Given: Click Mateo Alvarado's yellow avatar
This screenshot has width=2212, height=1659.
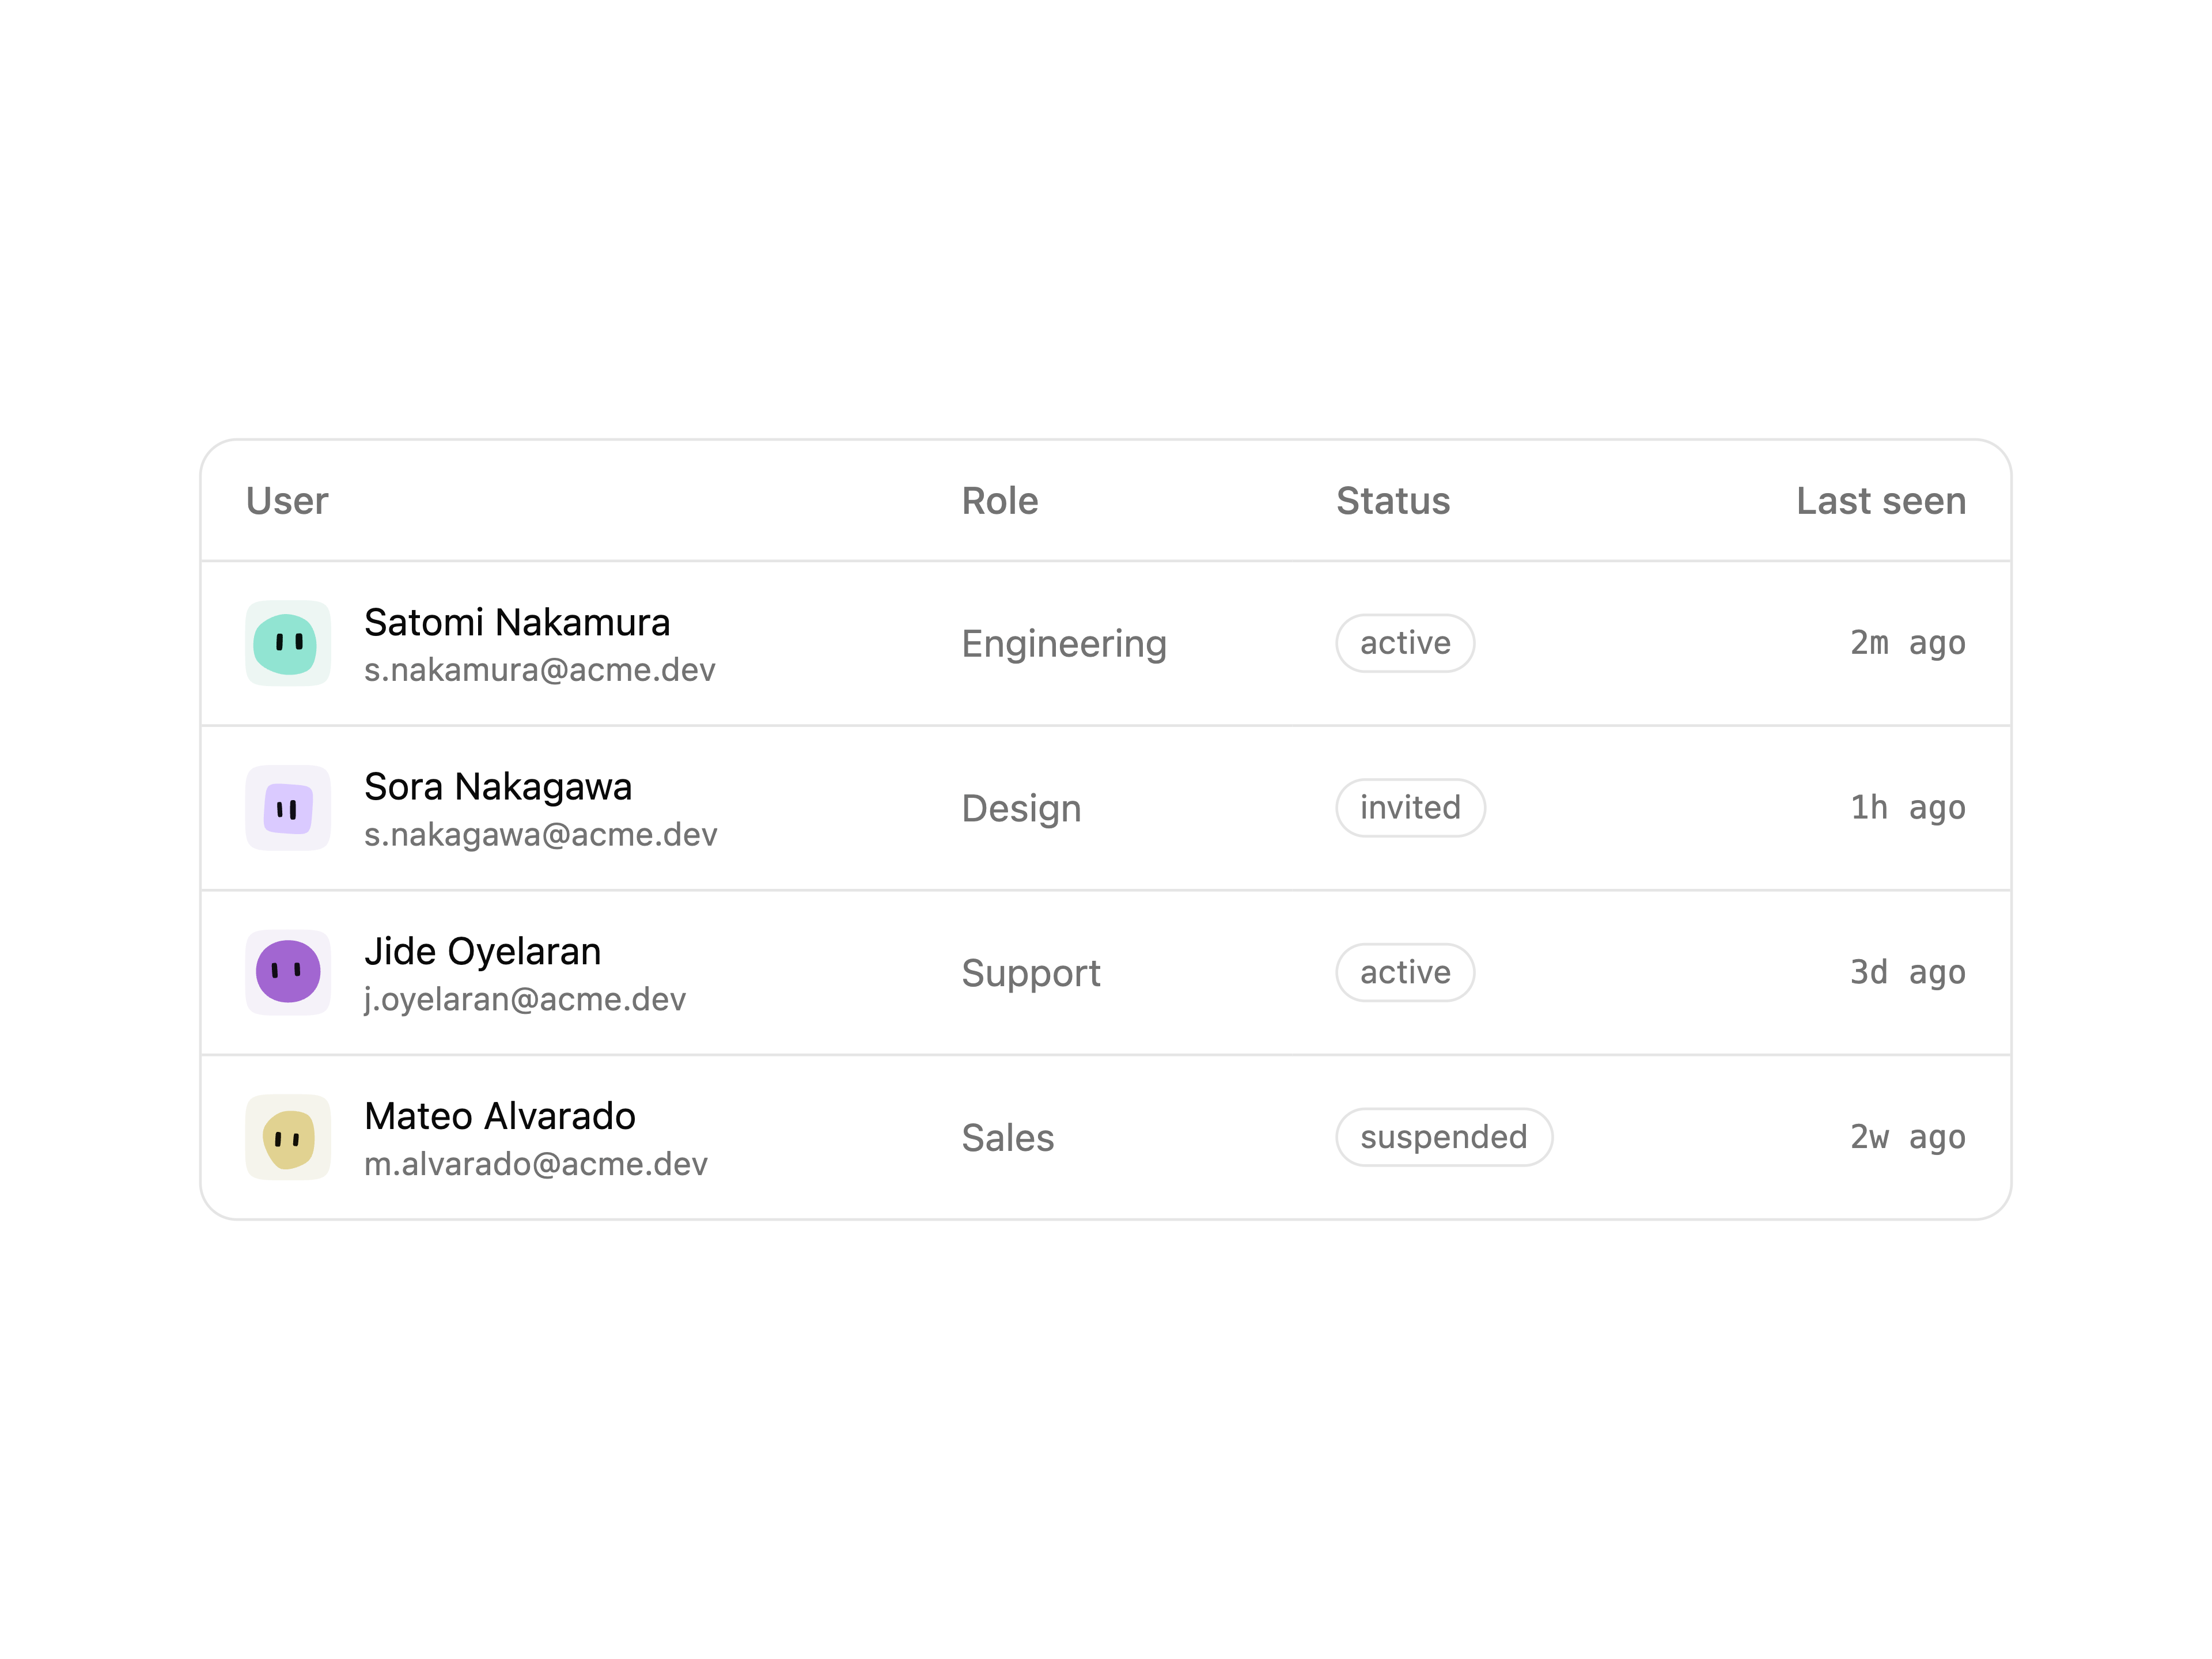Looking at the screenshot, I should [288, 1137].
